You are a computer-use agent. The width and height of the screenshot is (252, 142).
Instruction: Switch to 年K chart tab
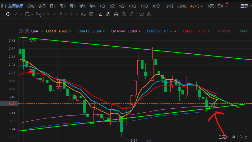click(x=93, y=6)
